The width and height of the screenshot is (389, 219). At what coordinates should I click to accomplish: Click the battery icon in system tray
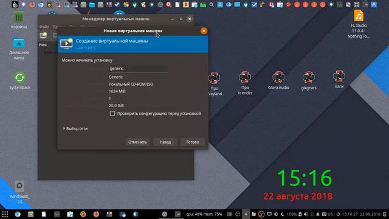pyautogui.click(x=300, y=214)
